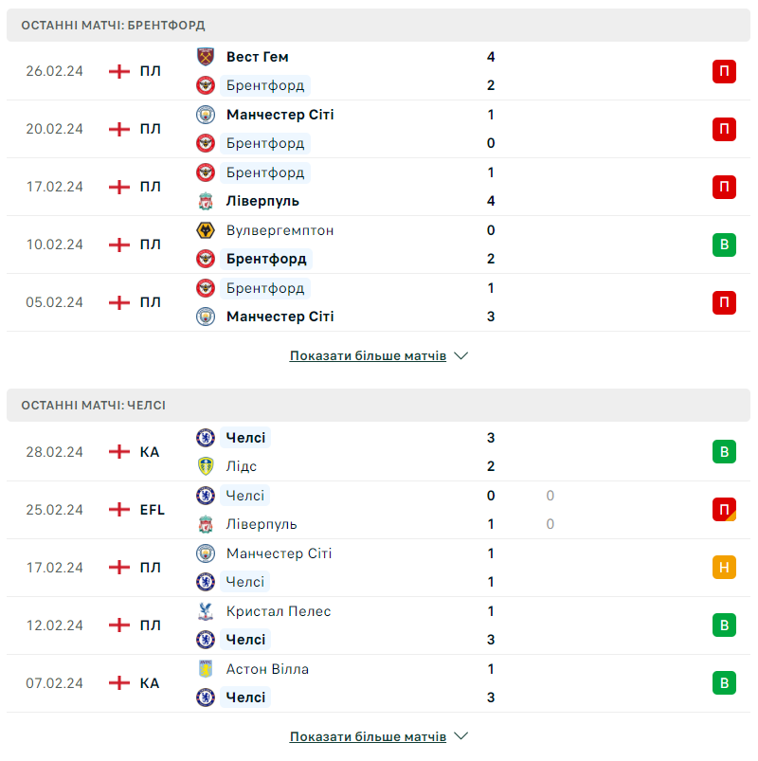Screen dimensions: 758x761
Task: Click the Wolverhampton wolf crest icon
Action: [x=206, y=230]
